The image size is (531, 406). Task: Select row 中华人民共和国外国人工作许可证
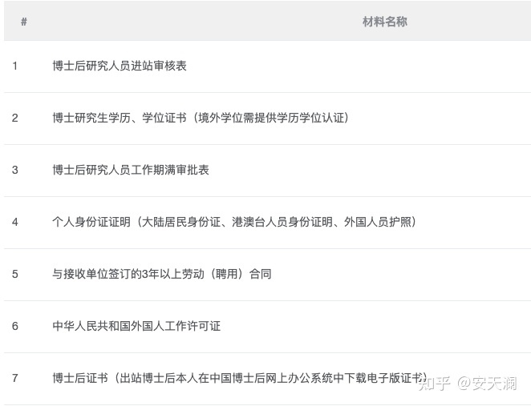[x=268, y=327]
